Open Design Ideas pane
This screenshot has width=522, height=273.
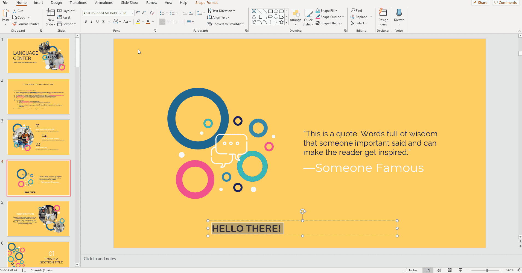pyautogui.click(x=383, y=17)
